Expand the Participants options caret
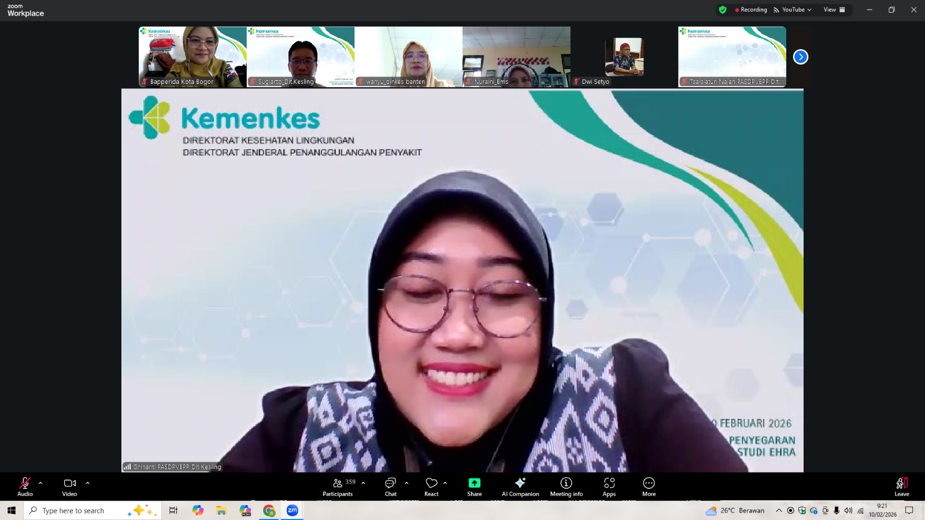Image resolution: width=925 pixels, height=520 pixels. (x=363, y=483)
